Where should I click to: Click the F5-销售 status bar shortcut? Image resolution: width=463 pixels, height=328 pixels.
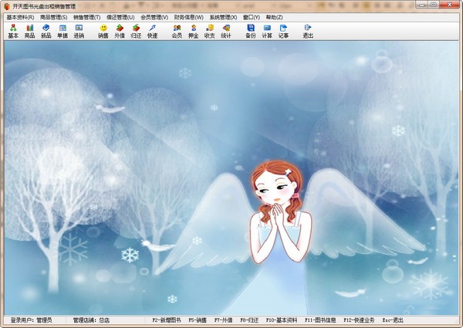coord(198,320)
